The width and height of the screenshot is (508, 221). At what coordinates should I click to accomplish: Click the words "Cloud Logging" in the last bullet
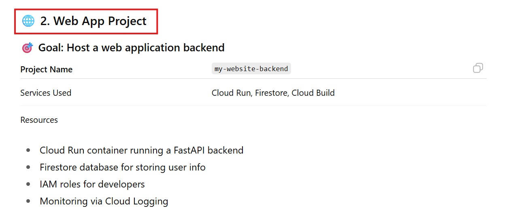click(136, 201)
